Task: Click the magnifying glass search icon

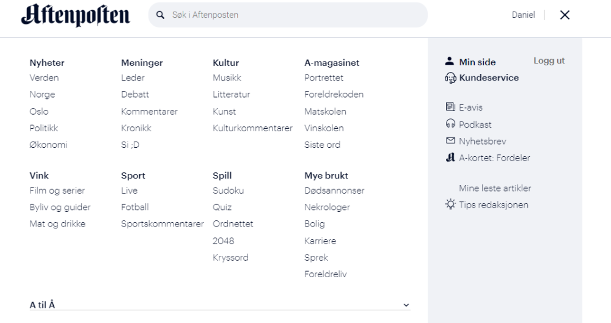Action: 161,15
